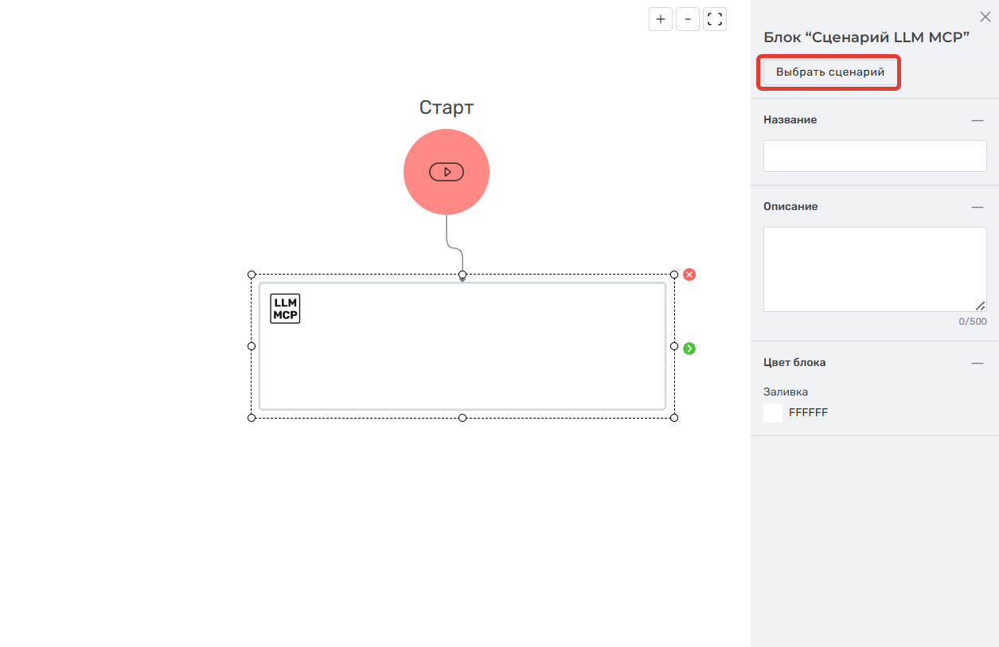Click the LLM MCP block icon
This screenshot has height=647, width=999.
(285, 309)
